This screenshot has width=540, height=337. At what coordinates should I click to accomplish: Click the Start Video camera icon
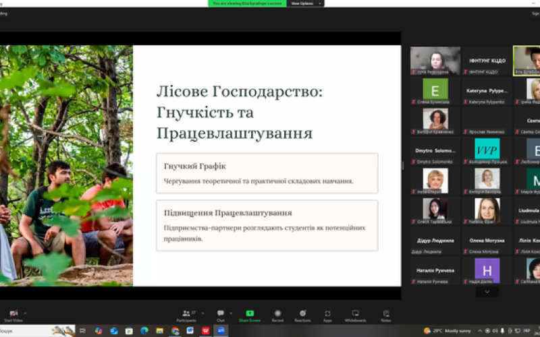13,313
